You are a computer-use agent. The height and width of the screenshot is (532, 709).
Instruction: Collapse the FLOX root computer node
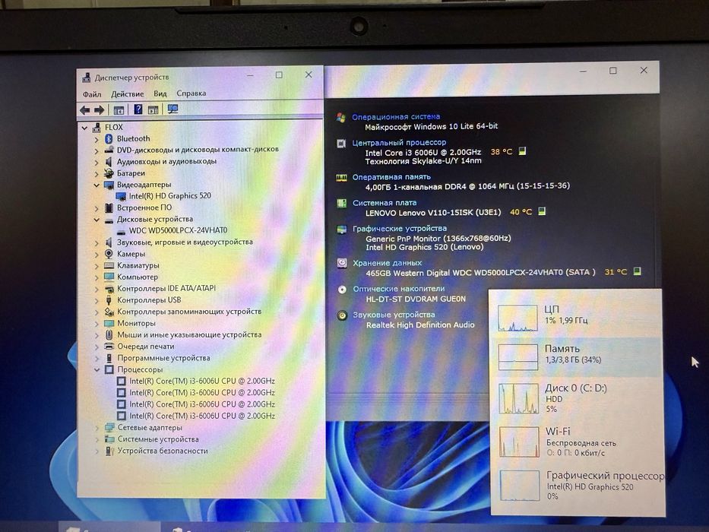tap(84, 128)
